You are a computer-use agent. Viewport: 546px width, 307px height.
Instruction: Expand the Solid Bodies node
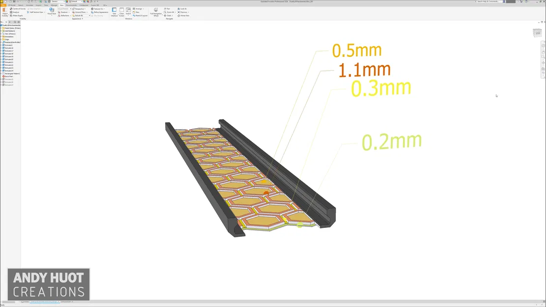tap(1, 31)
